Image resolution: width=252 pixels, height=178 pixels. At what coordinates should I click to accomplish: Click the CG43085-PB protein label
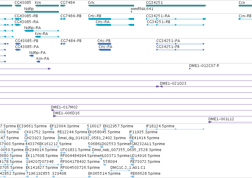click(27, 41)
